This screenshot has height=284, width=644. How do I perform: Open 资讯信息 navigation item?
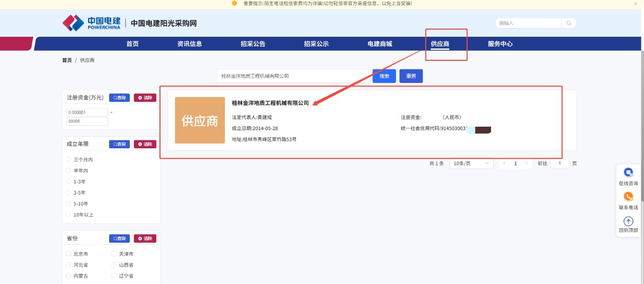tap(190, 44)
